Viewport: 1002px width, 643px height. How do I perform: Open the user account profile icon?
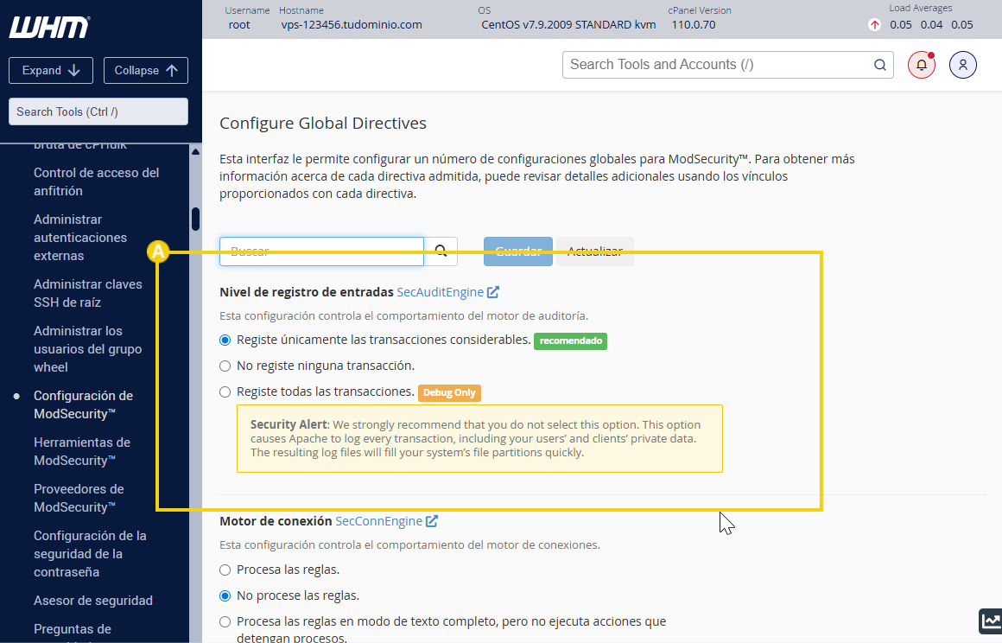[963, 65]
